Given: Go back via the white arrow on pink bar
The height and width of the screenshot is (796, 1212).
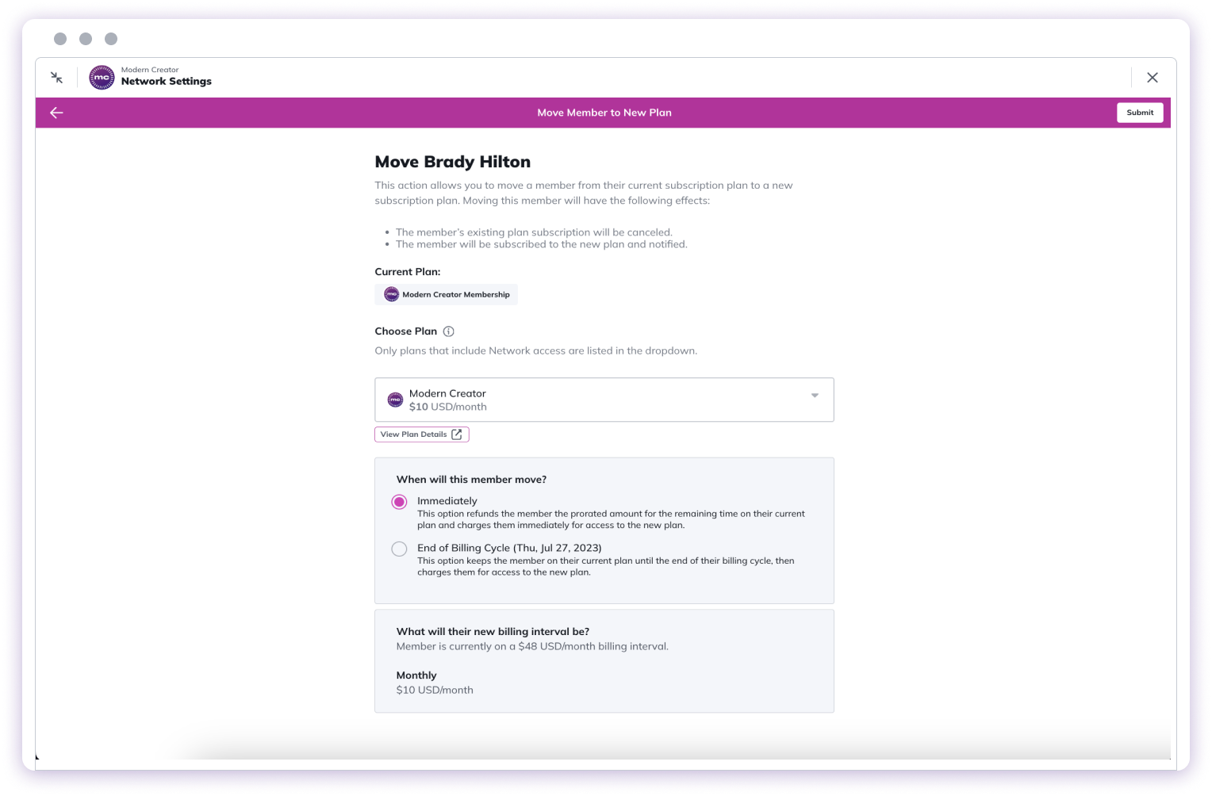Looking at the screenshot, I should tap(56, 112).
